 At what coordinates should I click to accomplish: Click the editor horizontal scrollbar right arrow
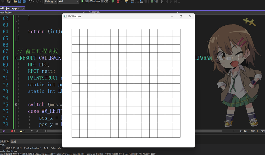tap(234, 131)
